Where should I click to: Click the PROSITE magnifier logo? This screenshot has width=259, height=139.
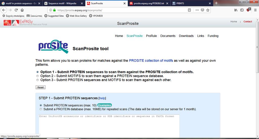pyautogui.click(x=53, y=47)
